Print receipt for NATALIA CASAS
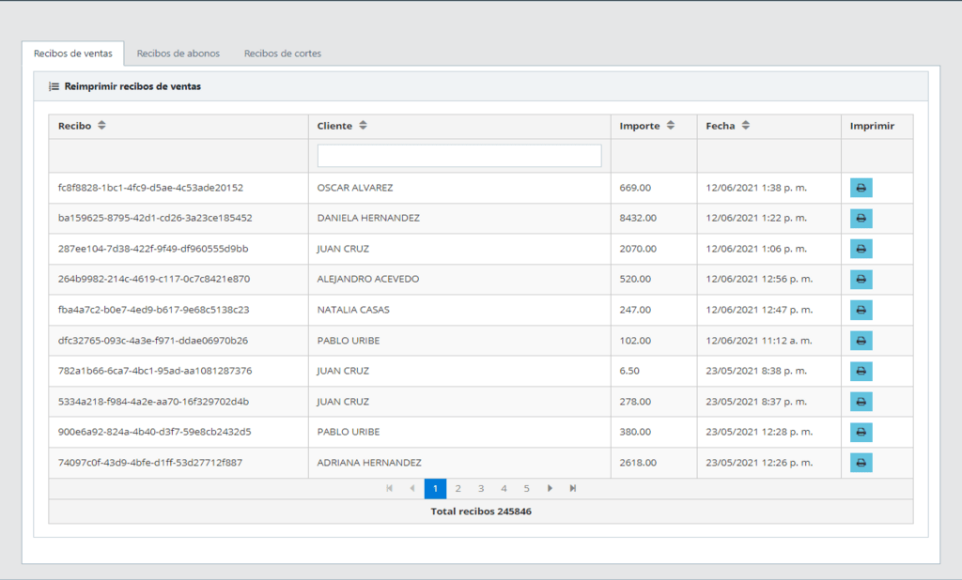962x580 pixels. tap(861, 310)
